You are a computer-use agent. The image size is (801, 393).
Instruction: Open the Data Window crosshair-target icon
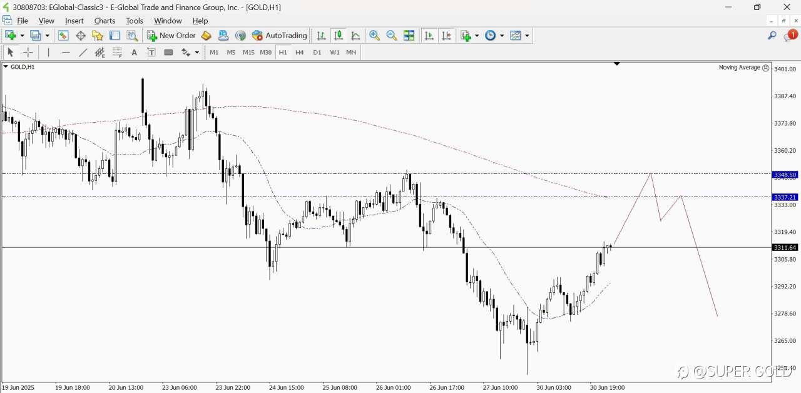pos(81,36)
